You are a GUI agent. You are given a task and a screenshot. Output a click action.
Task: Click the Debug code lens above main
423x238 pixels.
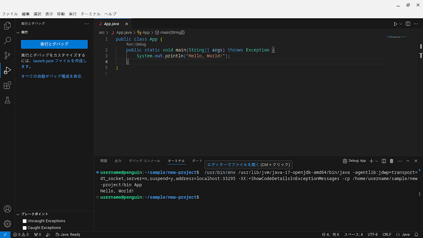click(140, 44)
